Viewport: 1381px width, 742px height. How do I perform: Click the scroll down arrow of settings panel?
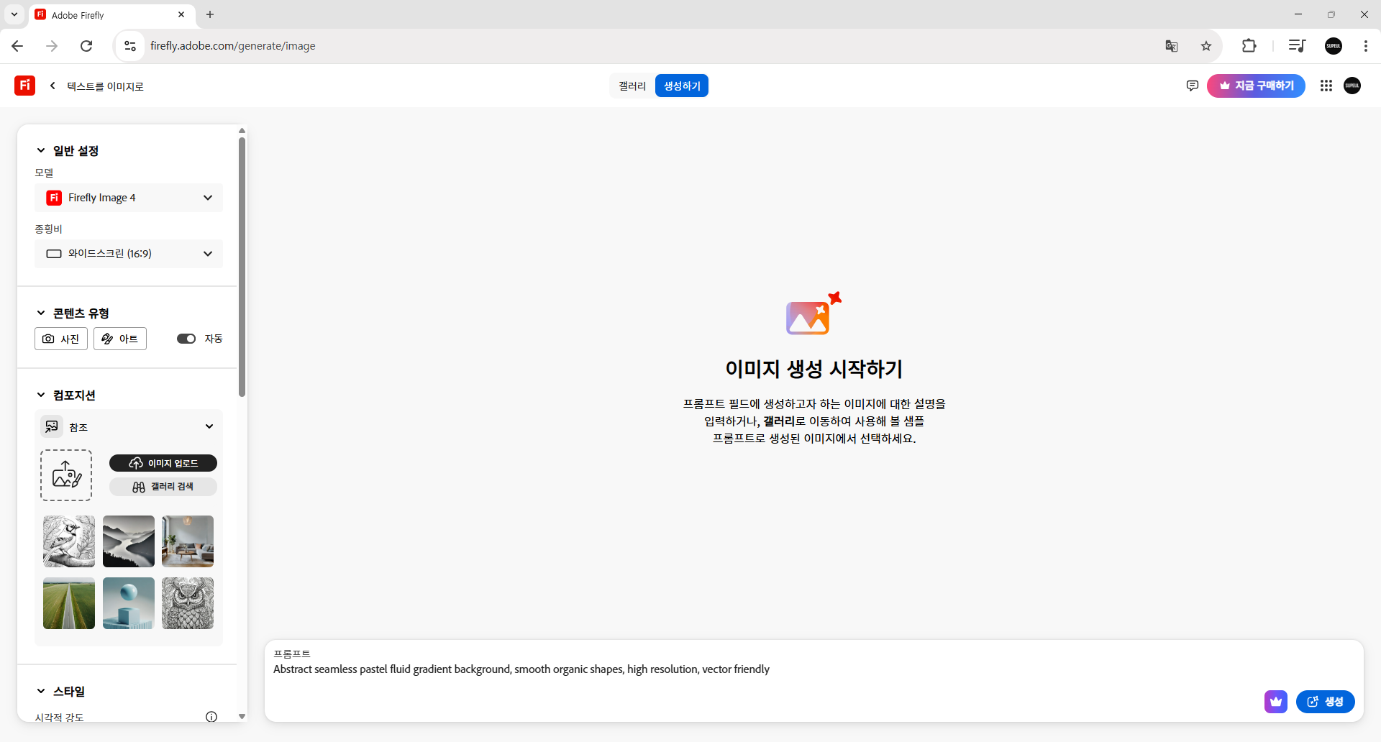pos(242,716)
